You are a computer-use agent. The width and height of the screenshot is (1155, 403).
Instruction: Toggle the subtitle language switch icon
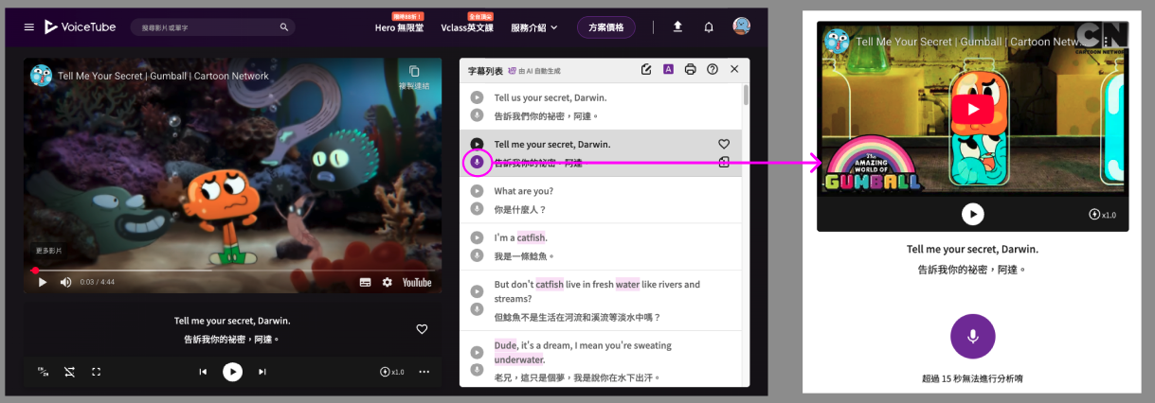[x=42, y=372]
